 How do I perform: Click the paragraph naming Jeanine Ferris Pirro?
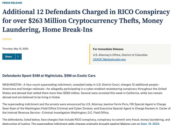(86, 108)
